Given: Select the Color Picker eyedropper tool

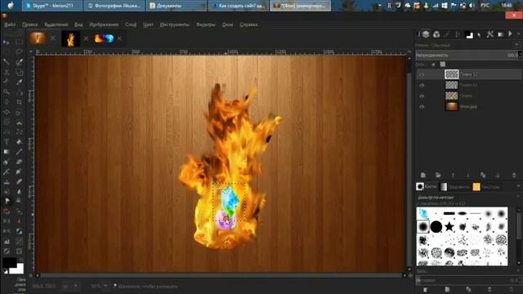Looking at the screenshot, I should (x=19, y=82).
